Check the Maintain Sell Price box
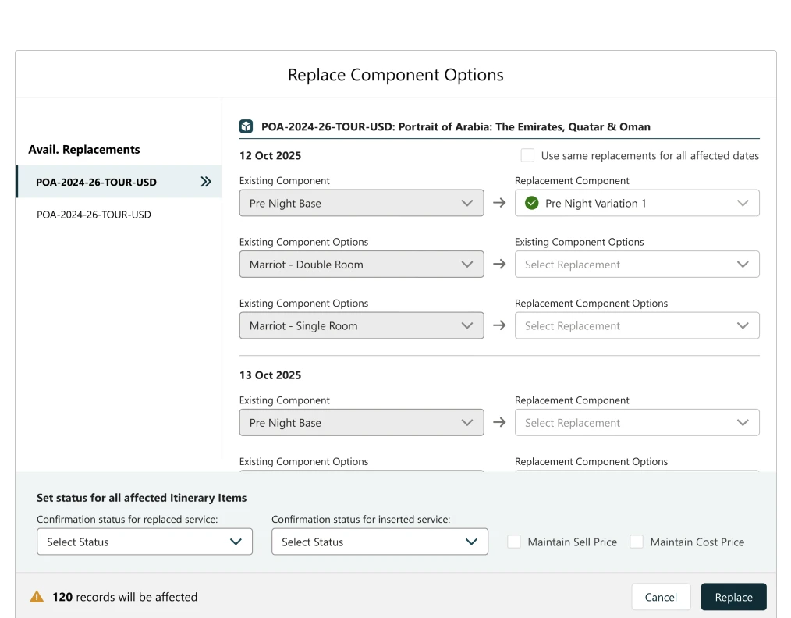This screenshot has width=791, height=618. [x=514, y=542]
